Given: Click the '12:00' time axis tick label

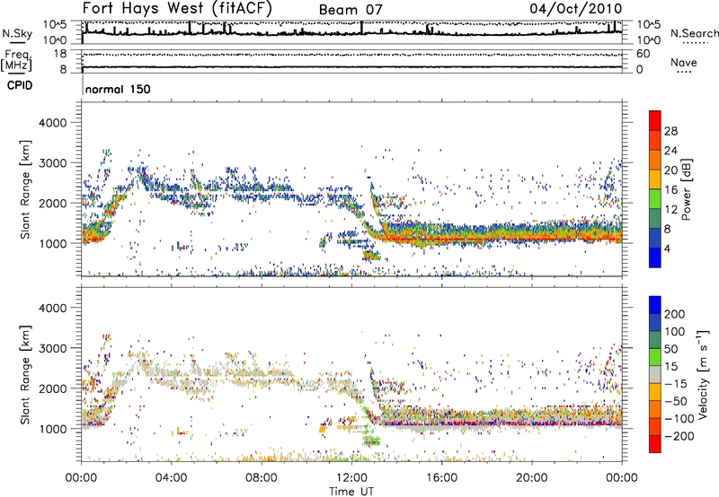Looking at the screenshot, I should pyautogui.click(x=351, y=478).
